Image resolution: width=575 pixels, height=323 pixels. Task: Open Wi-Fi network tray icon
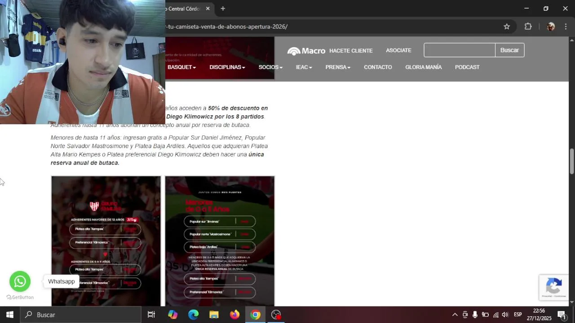496,315
